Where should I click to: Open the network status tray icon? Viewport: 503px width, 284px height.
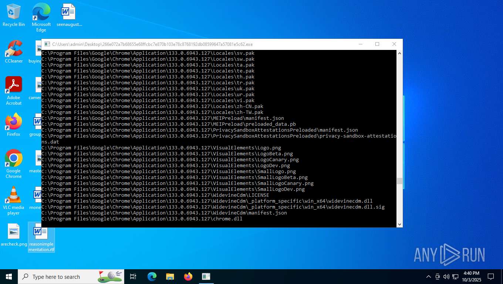(455, 277)
